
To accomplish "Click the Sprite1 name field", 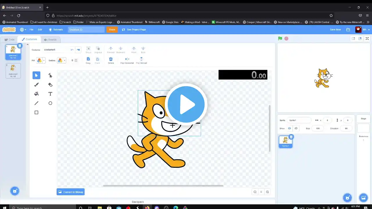I will click(x=299, y=120).
